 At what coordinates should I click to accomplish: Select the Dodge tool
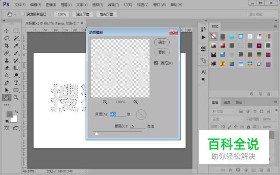(x=16, y=75)
